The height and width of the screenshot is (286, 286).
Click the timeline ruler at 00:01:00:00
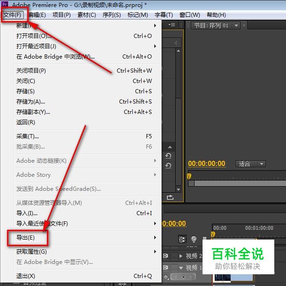pyautogui.click(x=259, y=228)
